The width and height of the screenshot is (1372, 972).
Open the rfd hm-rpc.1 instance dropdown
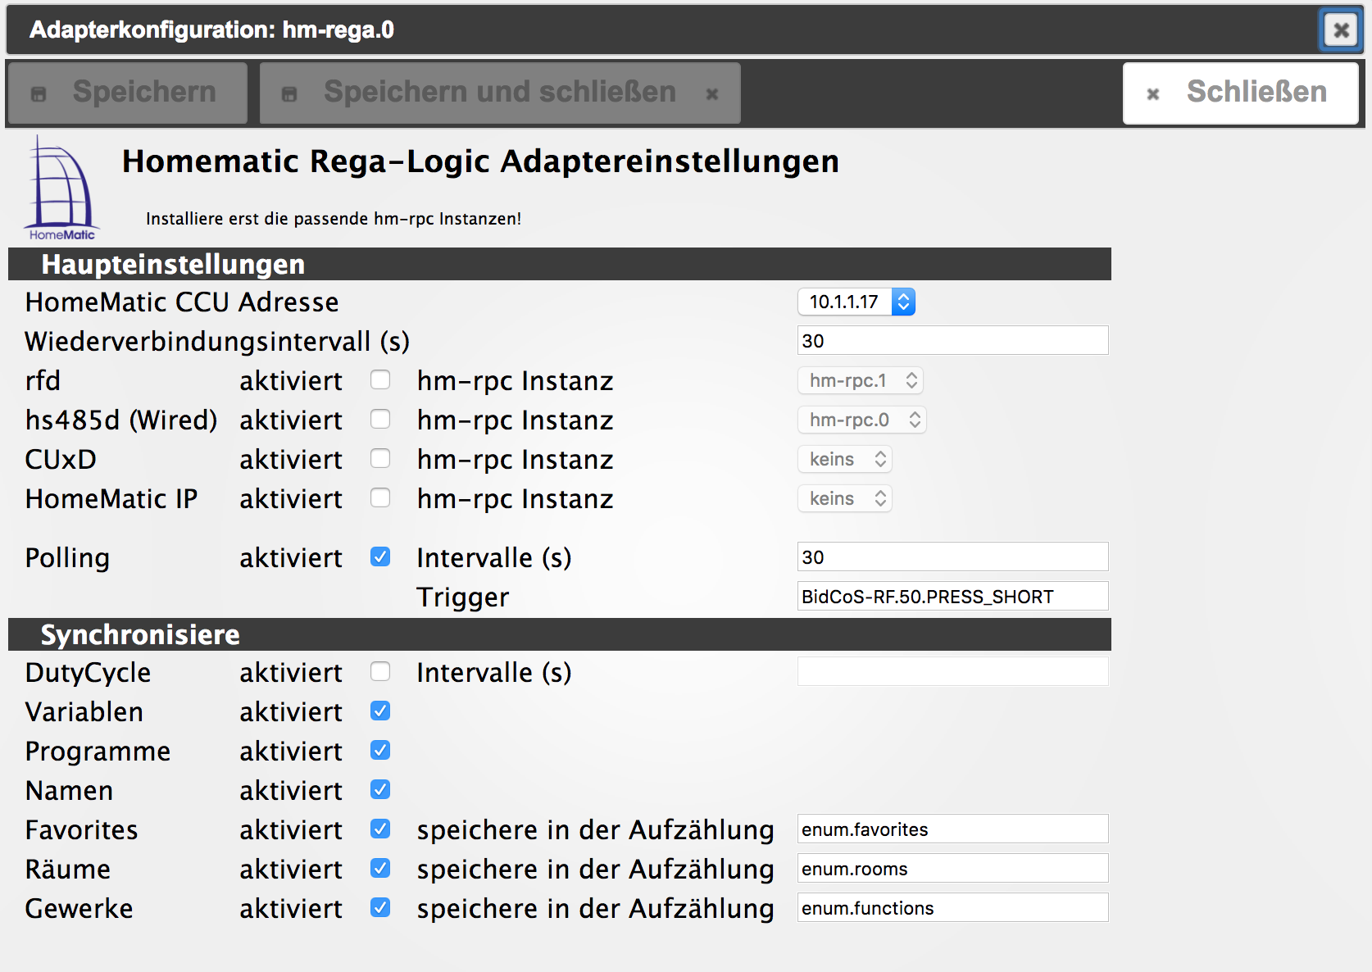(x=861, y=380)
